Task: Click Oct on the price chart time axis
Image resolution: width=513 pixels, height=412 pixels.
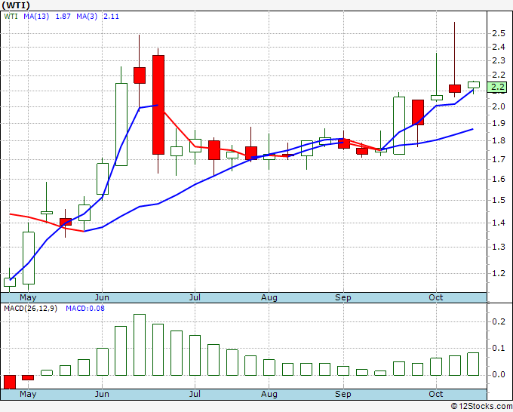Action: (436, 298)
